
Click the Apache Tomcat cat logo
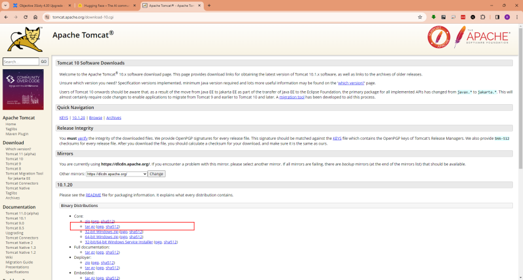pyautogui.click(x=25, y=39)
